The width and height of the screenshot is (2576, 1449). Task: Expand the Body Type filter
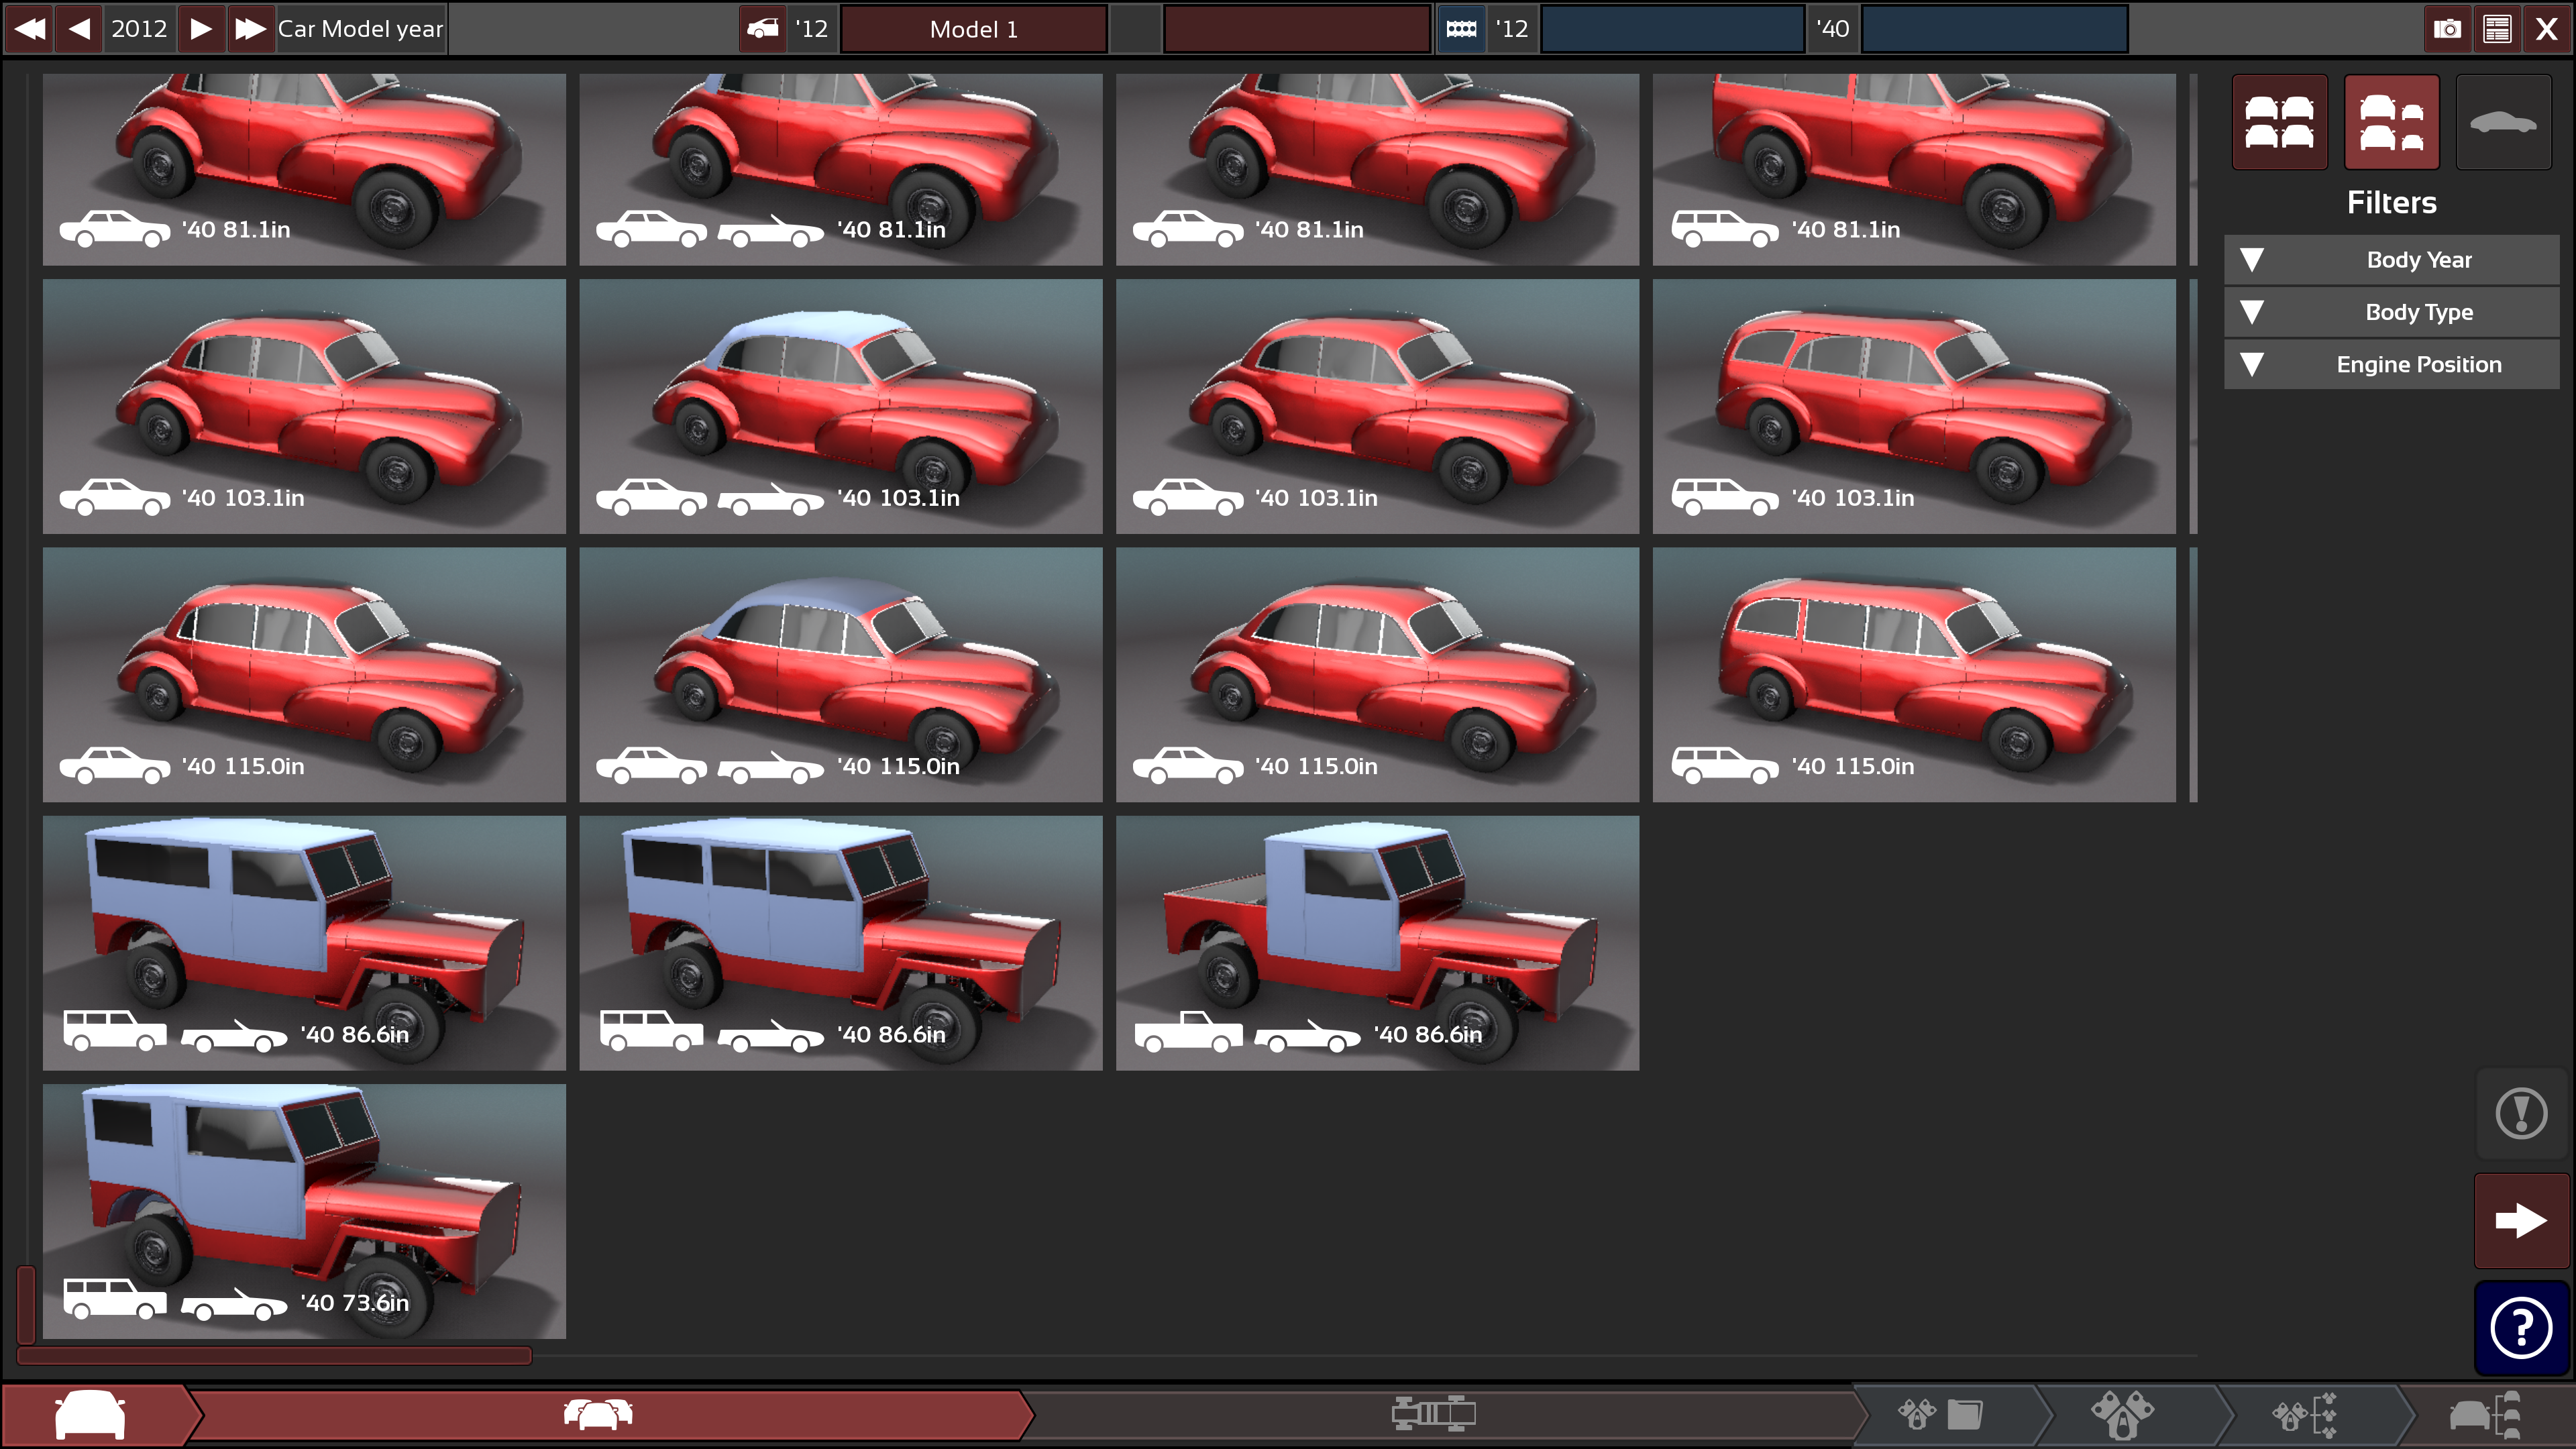[x=2391, y=312]
